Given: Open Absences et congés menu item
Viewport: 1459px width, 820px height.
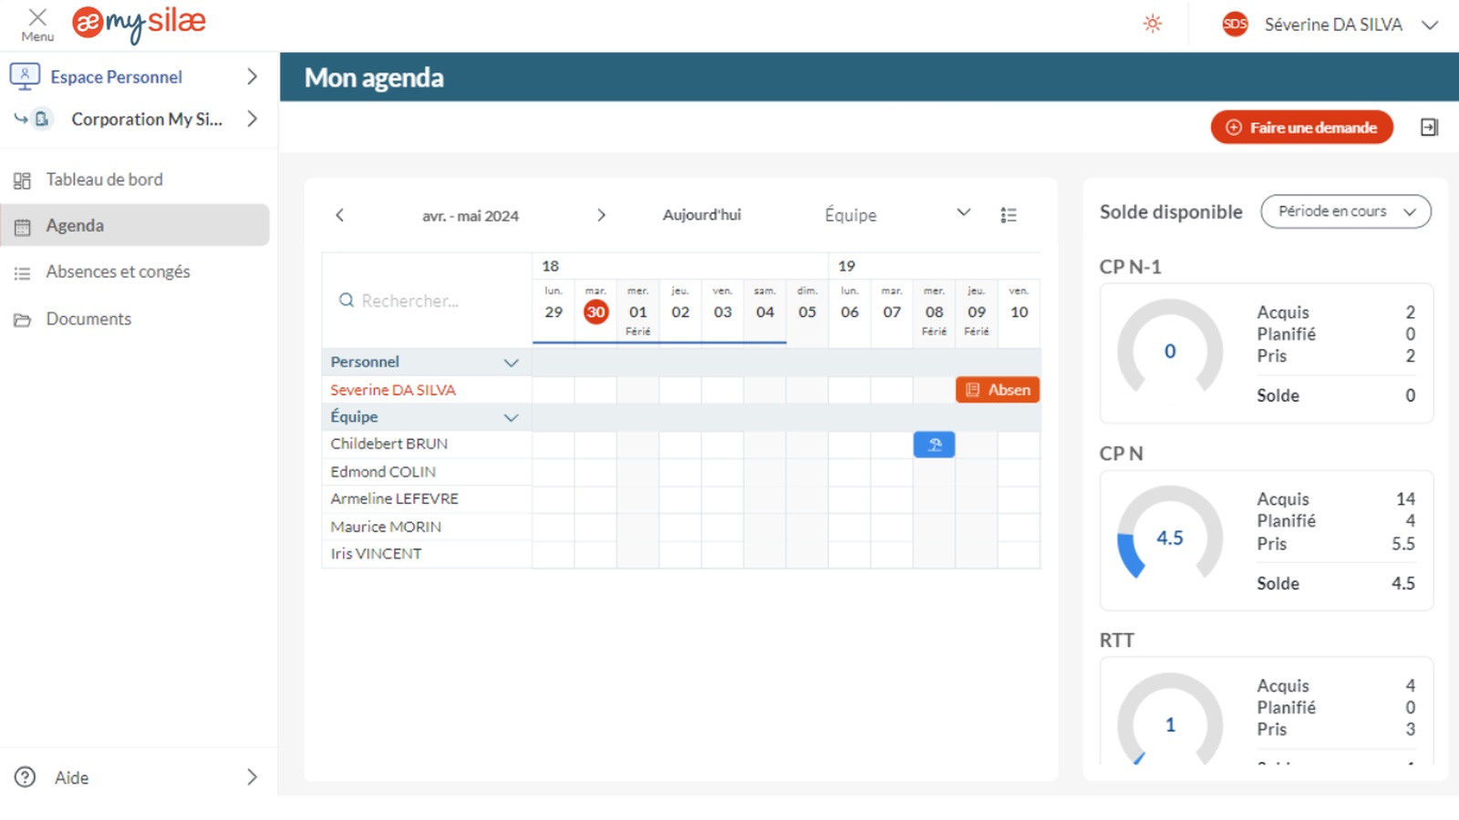Looking at the screenshot, I should click(x=118, y=272).
